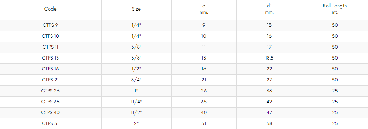Click the d mm. column header
368x129 pixels.
pos(204,9)
